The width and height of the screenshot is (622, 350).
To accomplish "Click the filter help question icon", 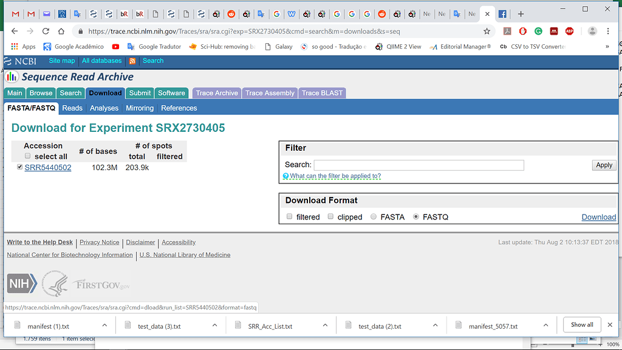I will [285, 176].
